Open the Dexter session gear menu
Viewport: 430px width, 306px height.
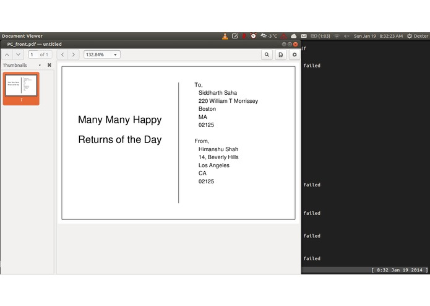point(418,36)
